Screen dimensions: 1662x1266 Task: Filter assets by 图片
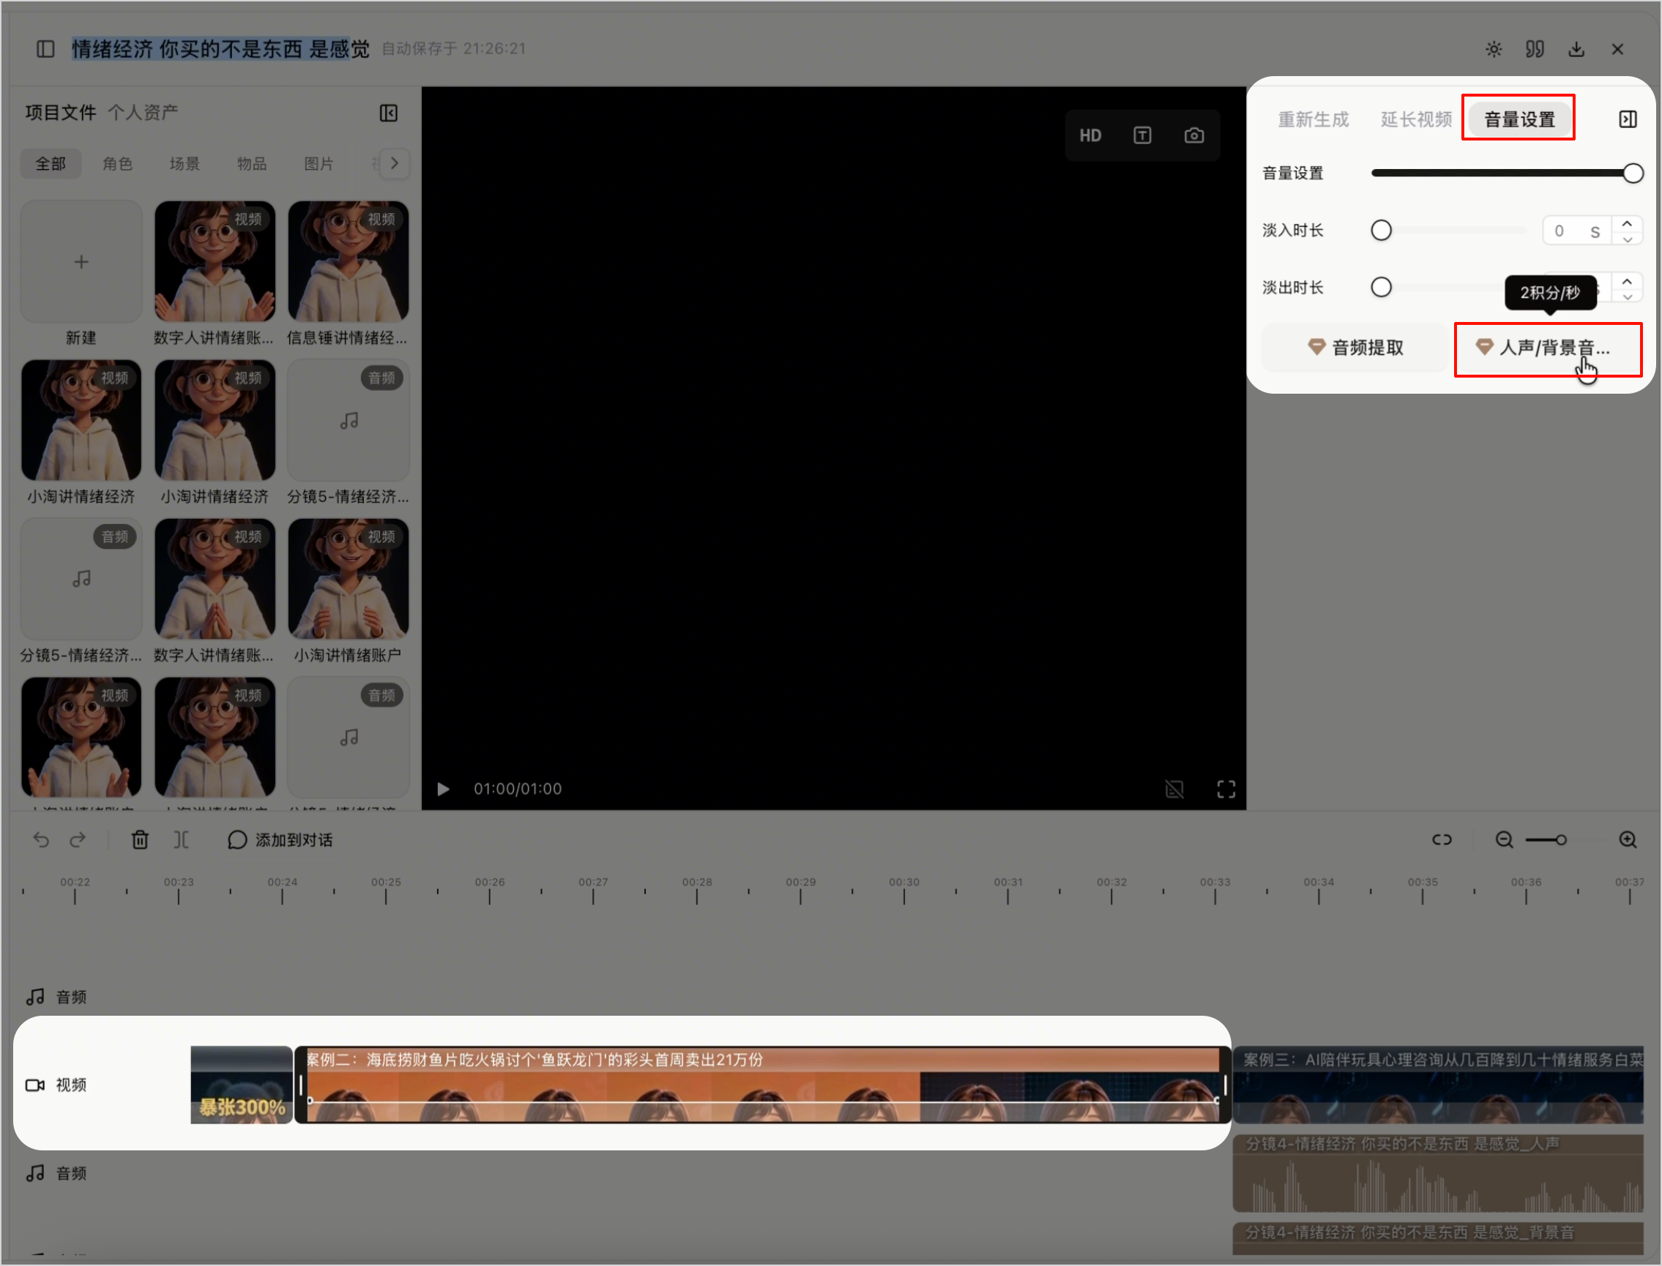[318, 164]
